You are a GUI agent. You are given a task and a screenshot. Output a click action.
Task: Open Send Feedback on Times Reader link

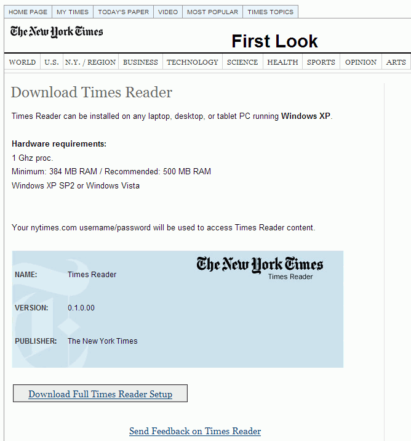195,431
